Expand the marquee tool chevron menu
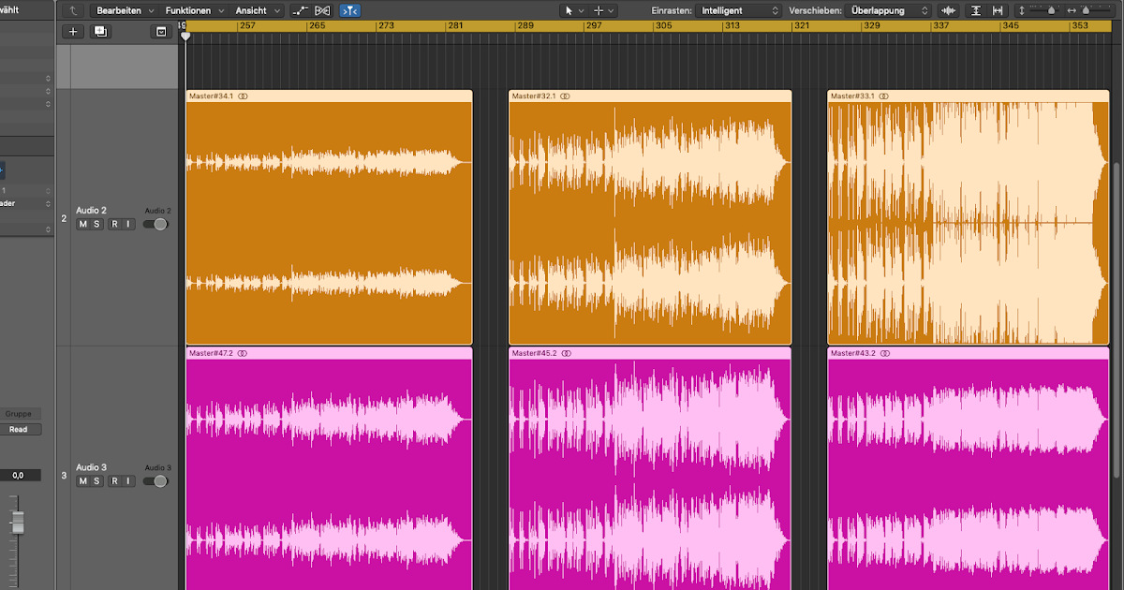This screenshot has height=590, width=1124. pos(612,10)
